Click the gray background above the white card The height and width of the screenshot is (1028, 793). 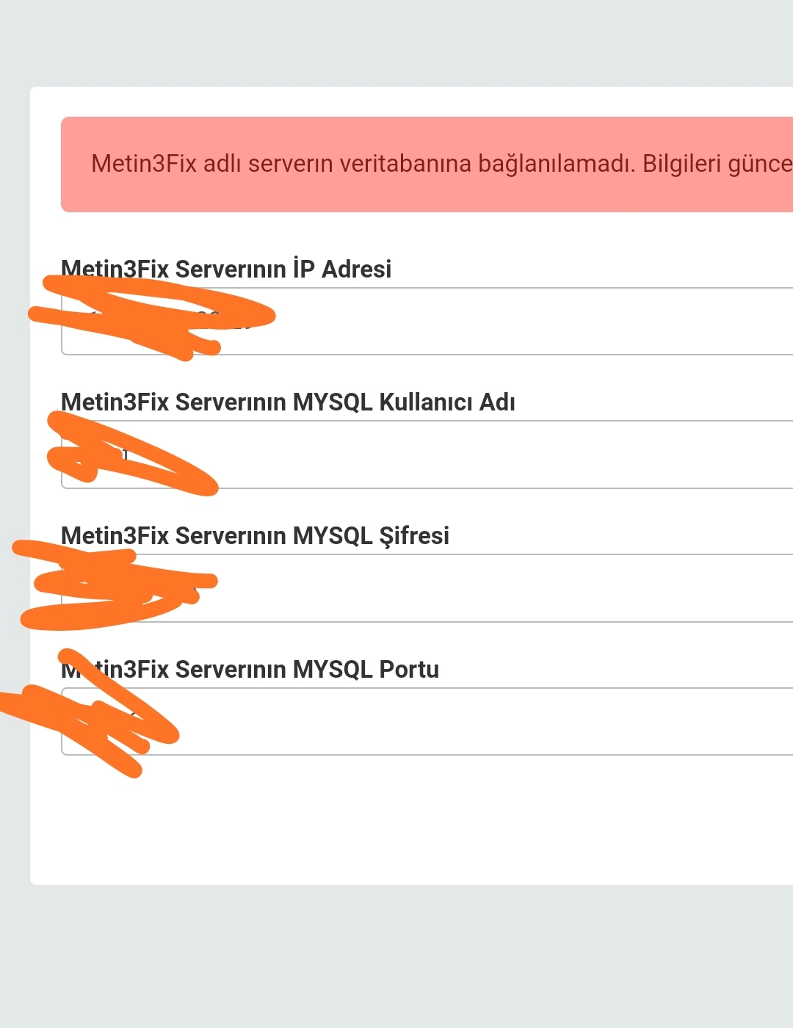[x=396, y=44]
